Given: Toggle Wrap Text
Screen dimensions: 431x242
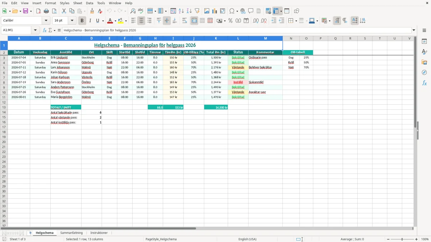Looking at the screenshot, I should pyautogui.click(x=185, y=21).
